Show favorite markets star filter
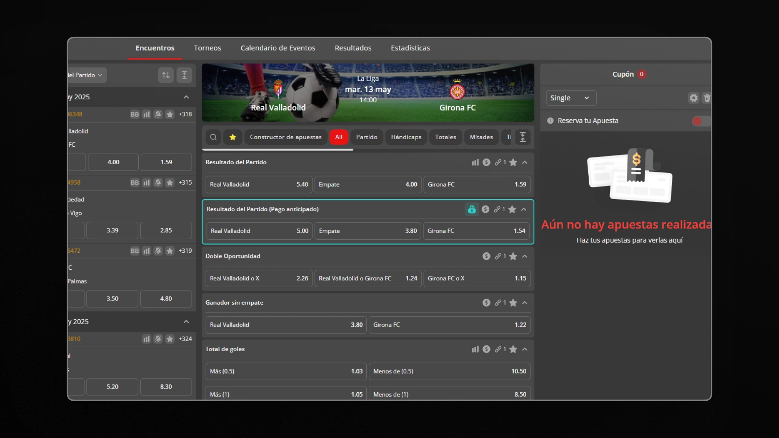The image size is (779, 438). pyautogui.click(x=232, y=137)
